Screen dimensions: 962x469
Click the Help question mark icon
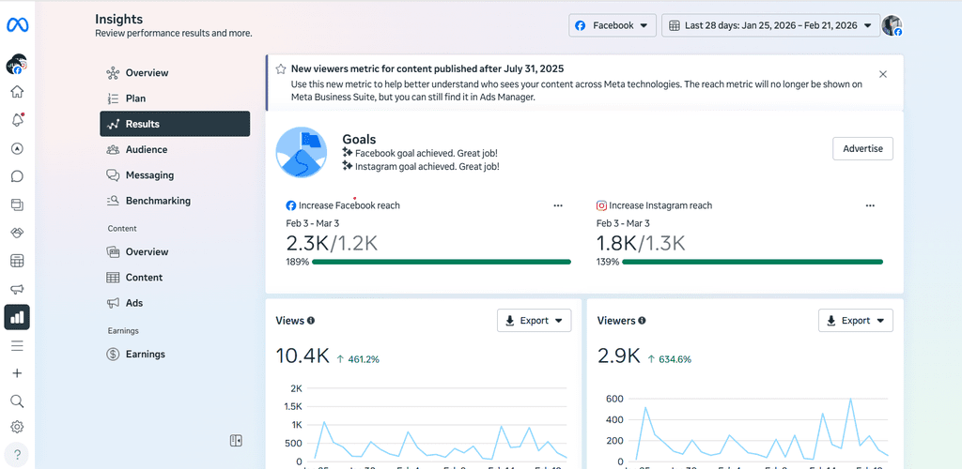17,454
